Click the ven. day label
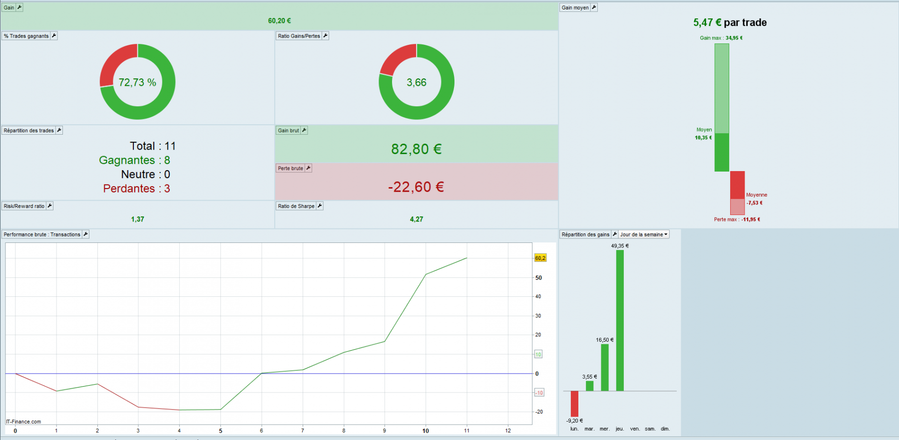The height and width of the screenshot is (440, 899). click(635, 429)
